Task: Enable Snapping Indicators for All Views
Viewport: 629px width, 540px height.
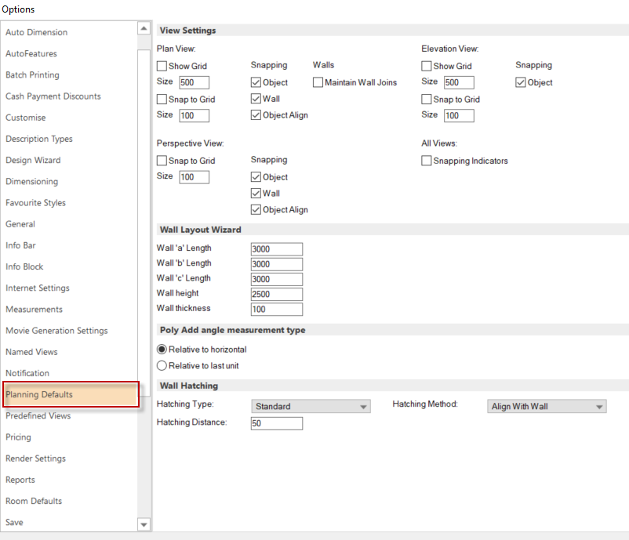Action: pyautogui.click(x=426, y=161)
